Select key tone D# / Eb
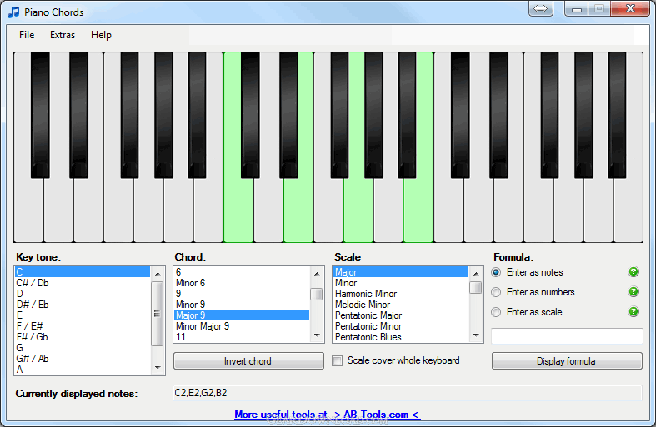This screenshot has height=427, width=656. [x=83, y=305]
